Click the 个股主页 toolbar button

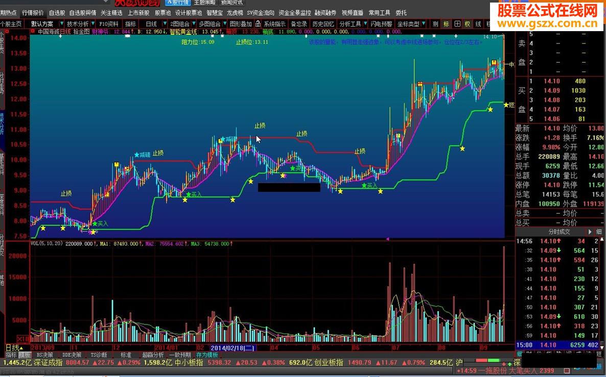11,24
